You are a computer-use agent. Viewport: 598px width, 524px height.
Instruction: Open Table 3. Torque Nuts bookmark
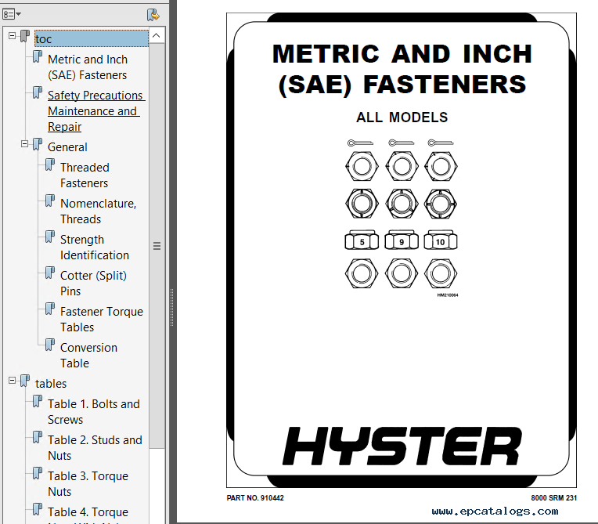coord(88,483)
